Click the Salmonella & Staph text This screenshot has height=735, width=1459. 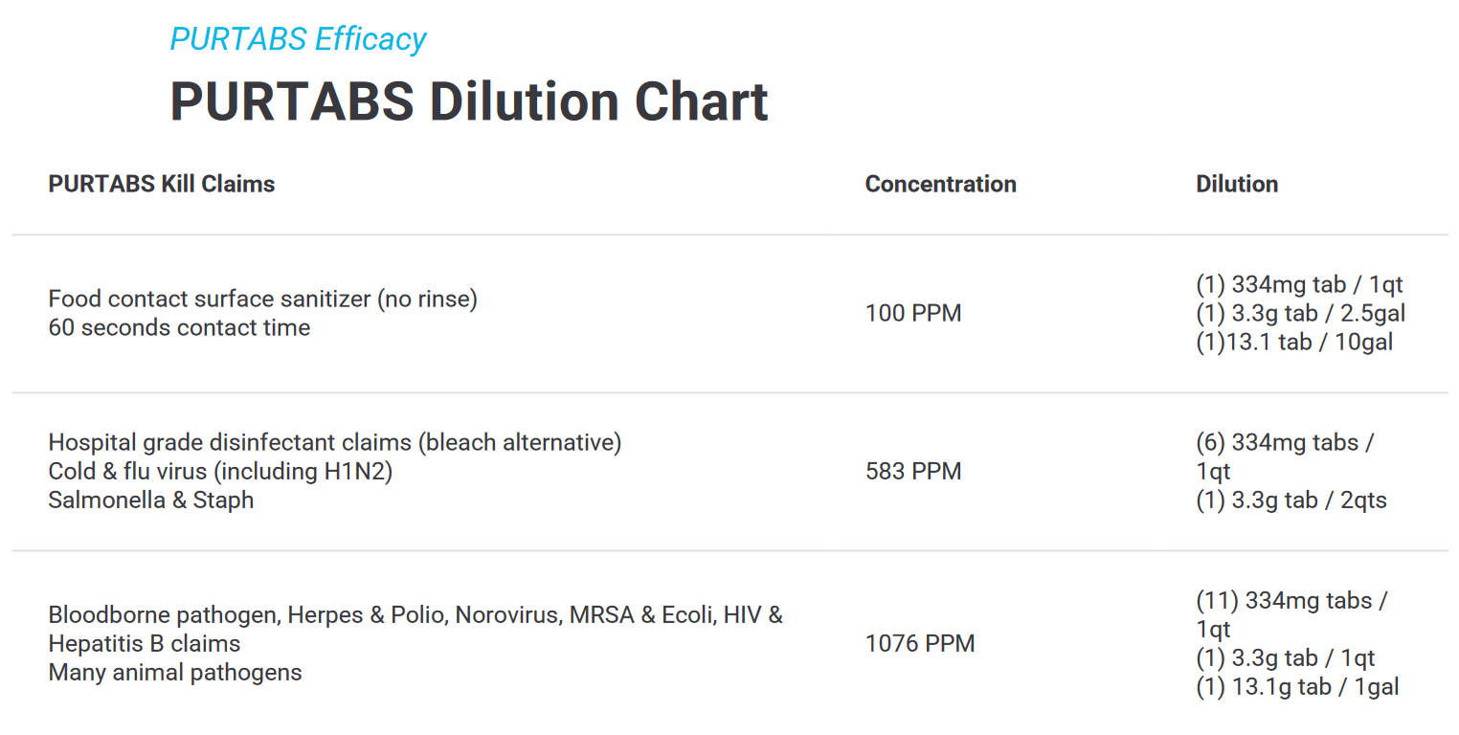[x=150, y=500]
